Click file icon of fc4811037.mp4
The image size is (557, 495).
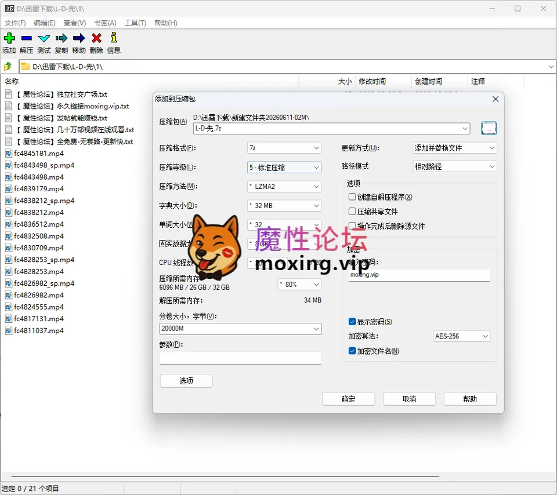pyautogui.click(x=9, y=331)
